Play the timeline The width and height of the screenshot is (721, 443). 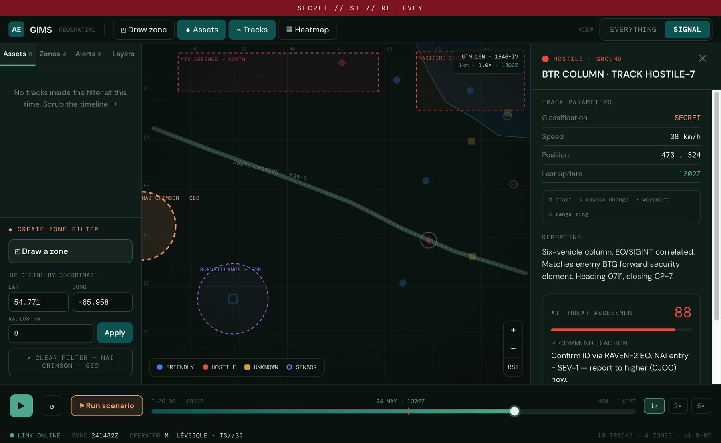click(x=21, y=406)
